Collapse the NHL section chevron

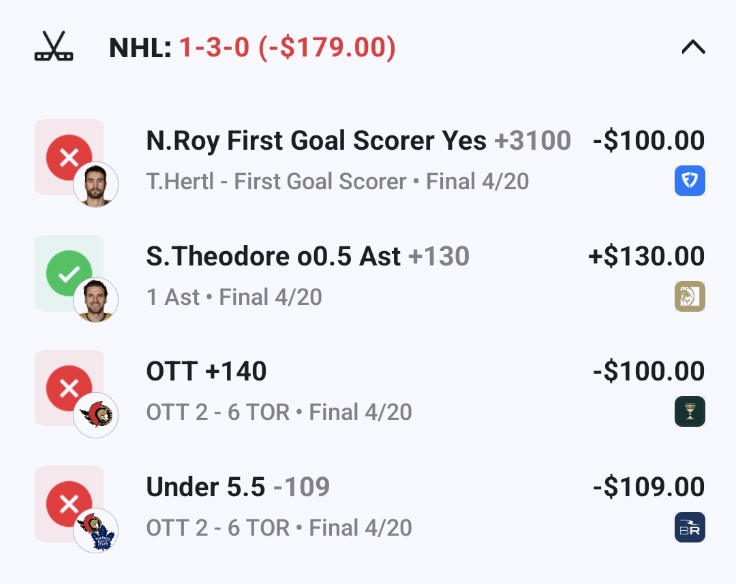tap(693, 48)
